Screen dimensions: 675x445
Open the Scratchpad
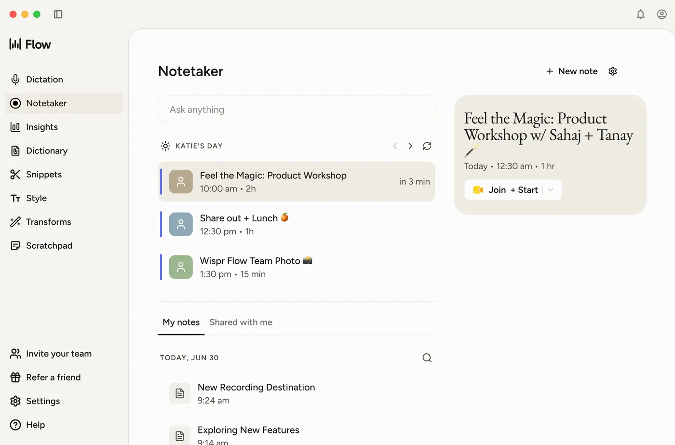(x=64, y=245)
